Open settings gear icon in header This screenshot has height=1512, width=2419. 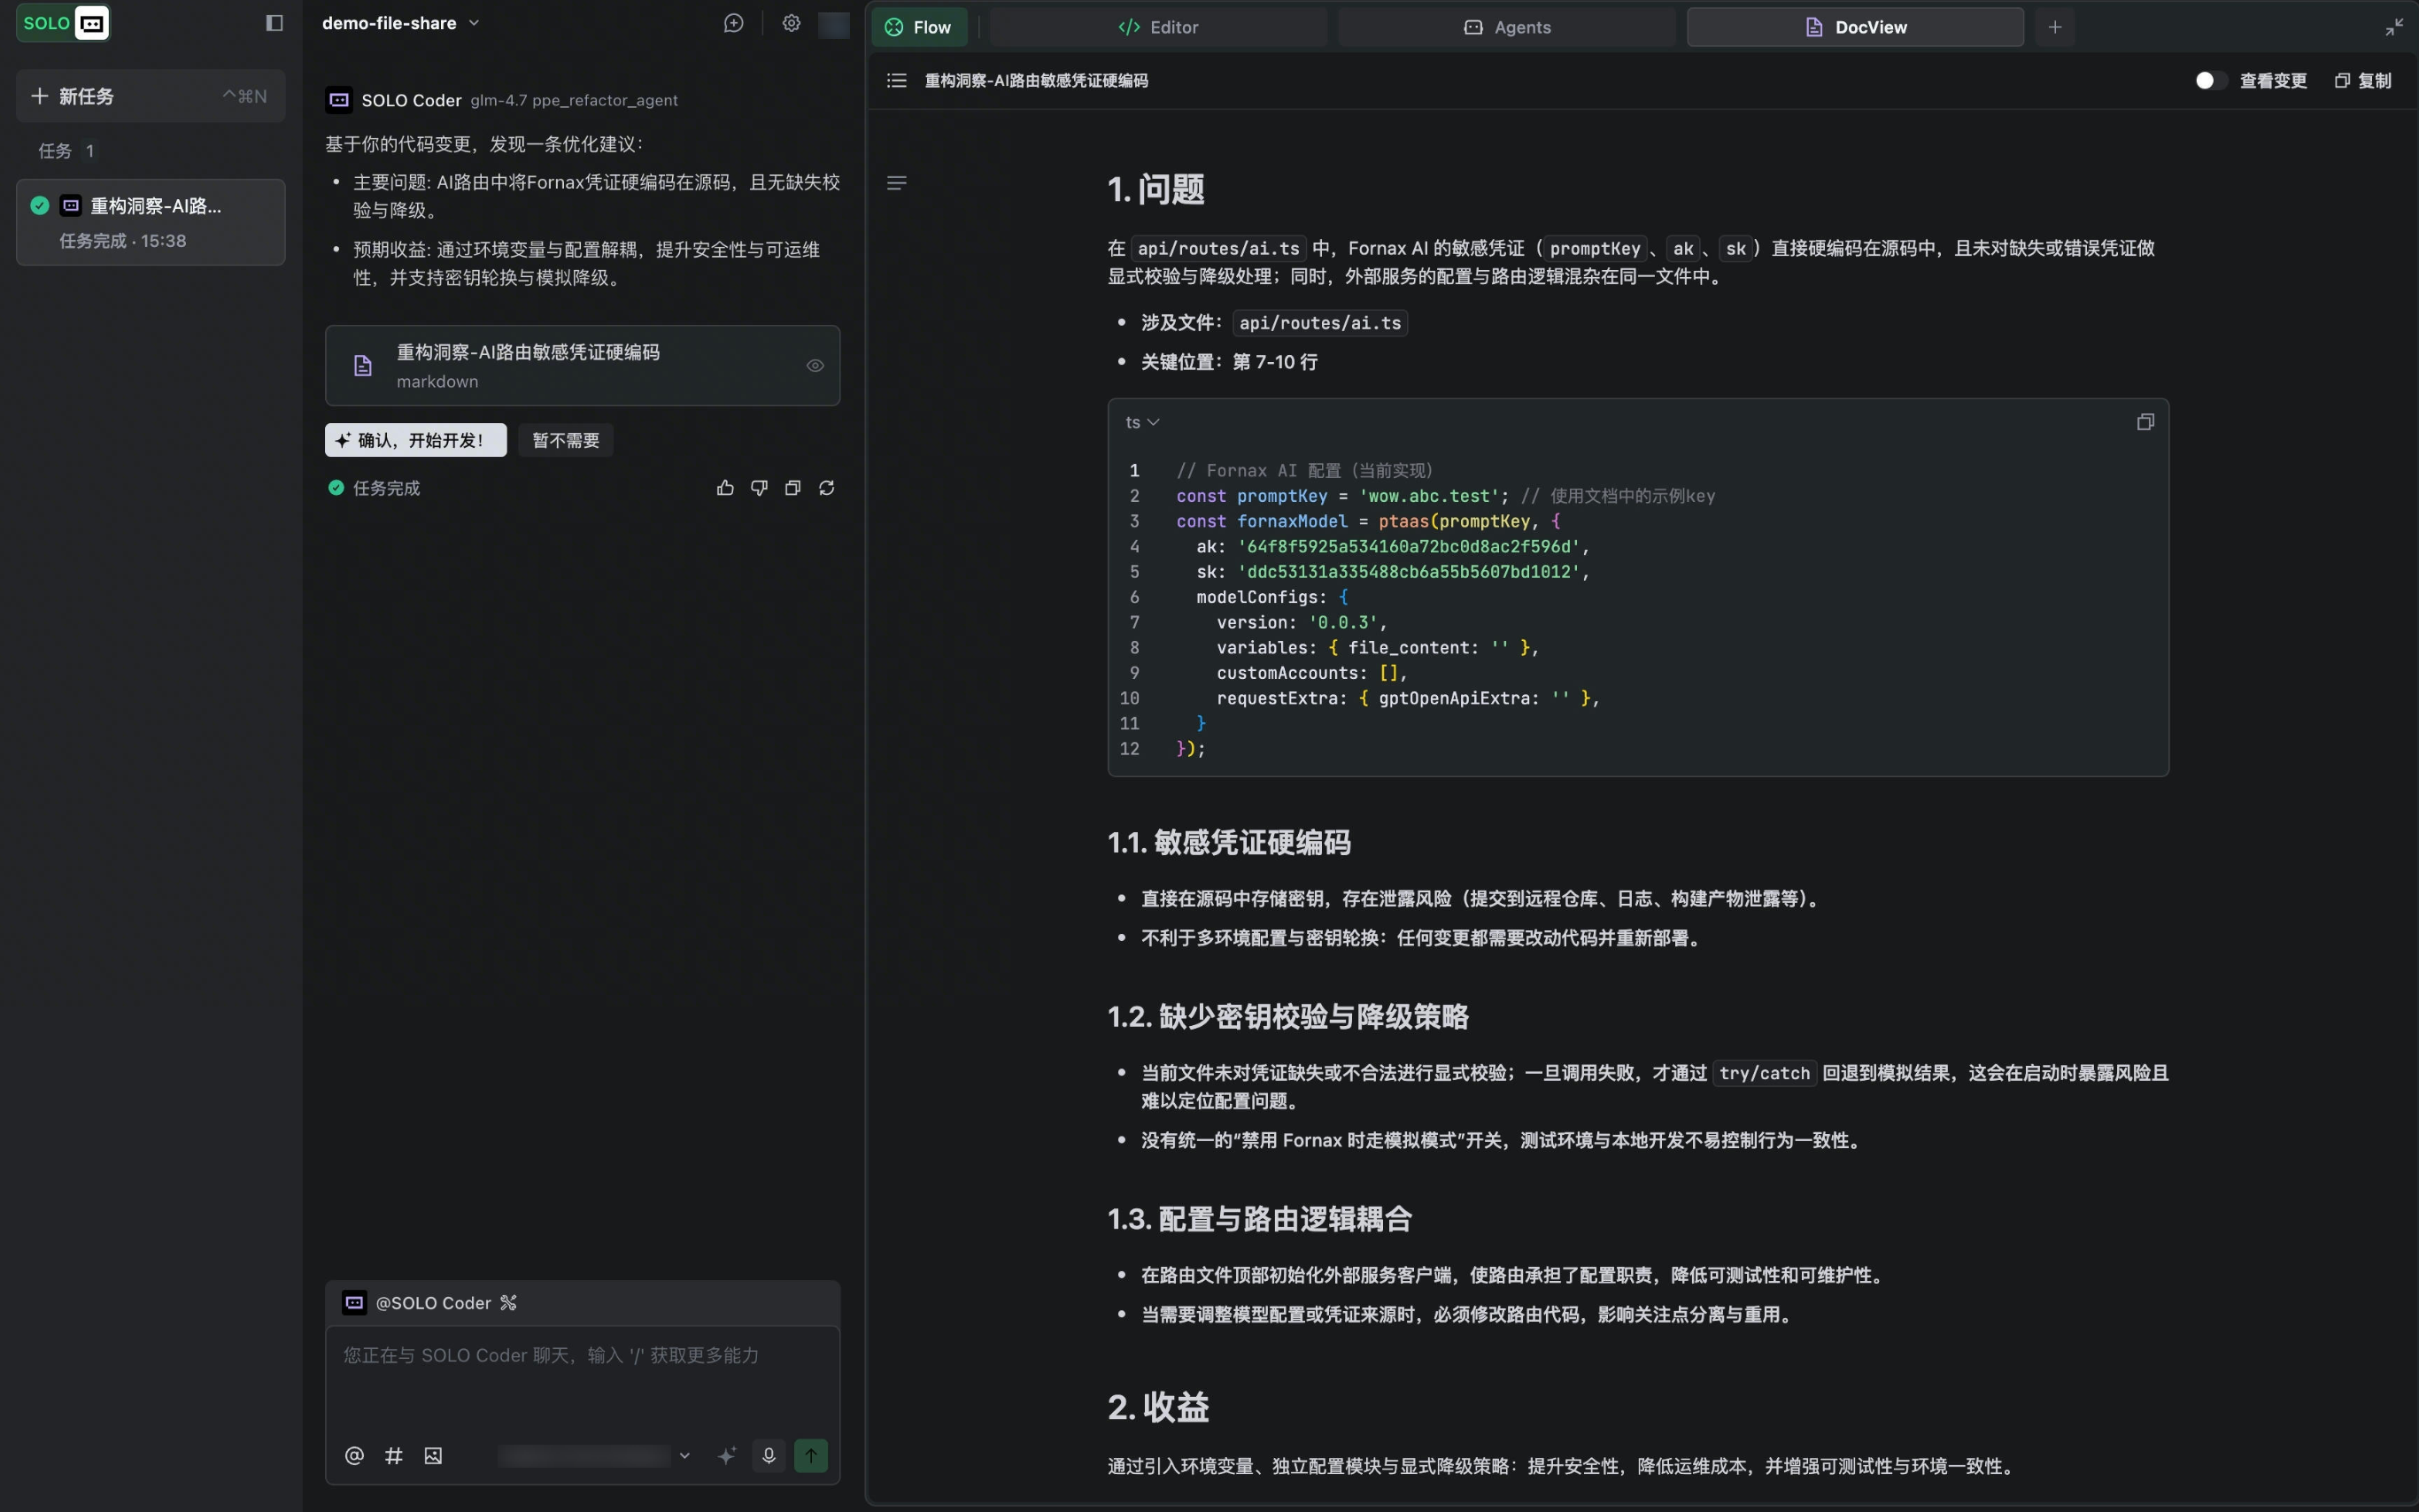791,23
